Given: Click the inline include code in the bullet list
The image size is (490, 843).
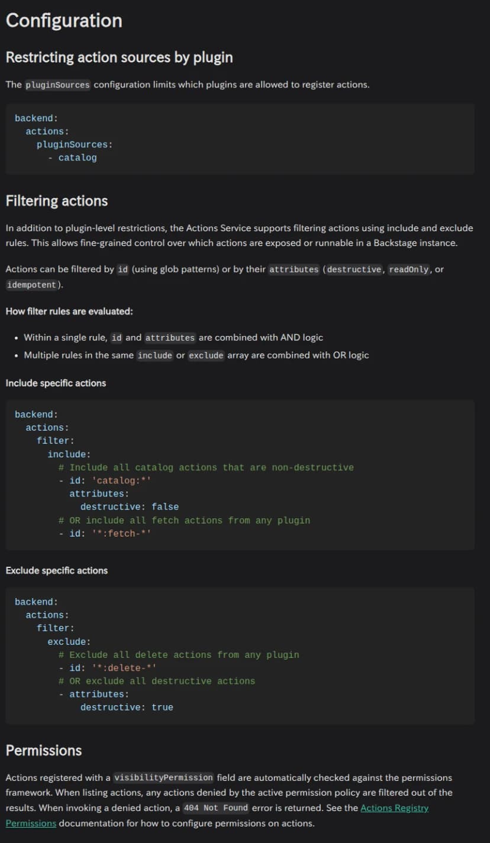Looking at the screenshot, I should point(155,356).
